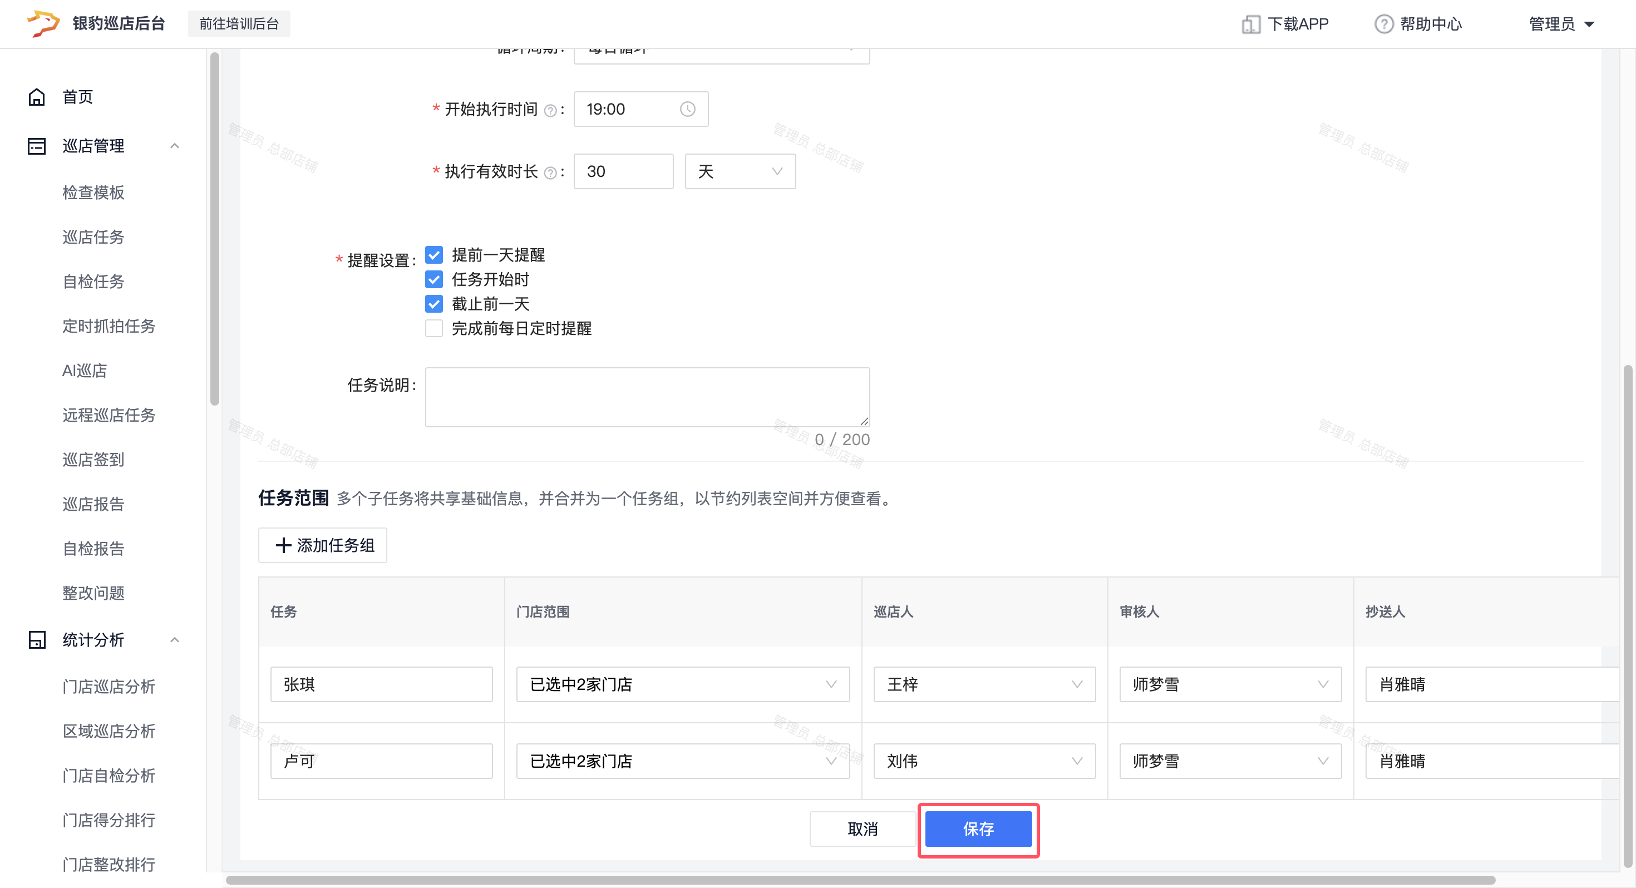Click the 统计分析 chart icon
Screen dimensions: 1636x888
pos(37,640)
